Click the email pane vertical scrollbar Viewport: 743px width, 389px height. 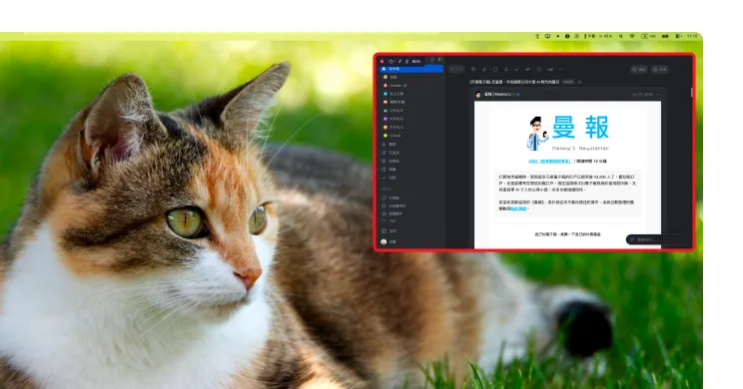click(692, 93)
